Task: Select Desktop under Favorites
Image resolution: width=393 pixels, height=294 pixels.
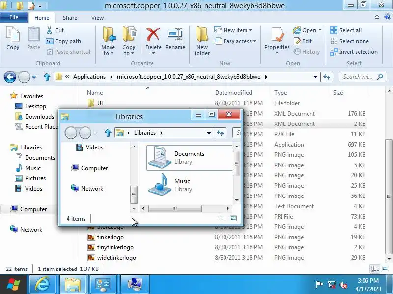Action: pyautogui.click(x=30, y=106)
